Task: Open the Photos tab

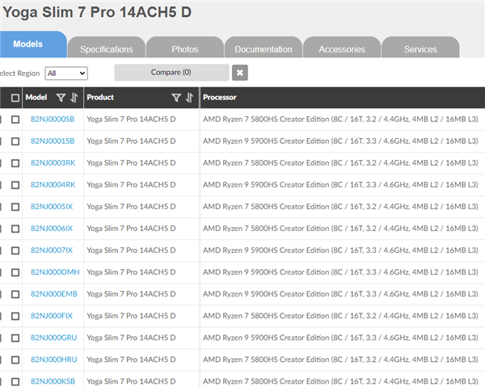Action: (x=185, y=48)
